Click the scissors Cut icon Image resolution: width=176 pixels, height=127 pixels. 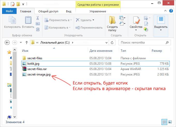38,18
